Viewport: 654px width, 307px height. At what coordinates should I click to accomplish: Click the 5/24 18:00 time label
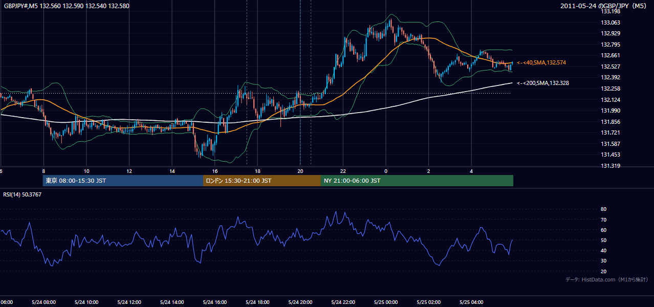click(x=257, y=302)
